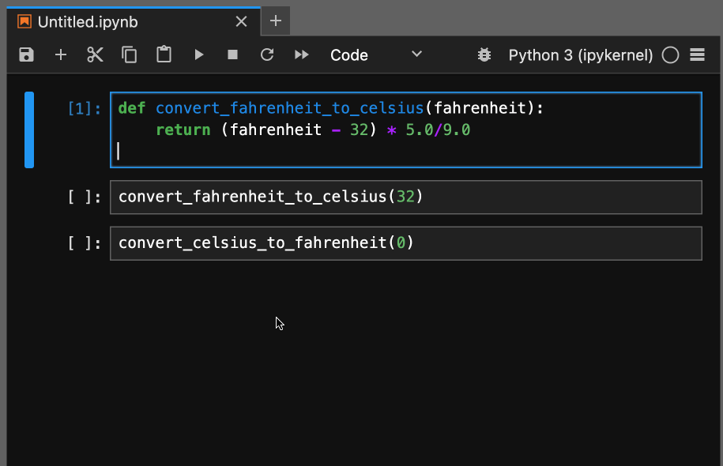723x466 pixels.
Task: Select the Untitled.ipynb tab
Action: click(134, 21)
